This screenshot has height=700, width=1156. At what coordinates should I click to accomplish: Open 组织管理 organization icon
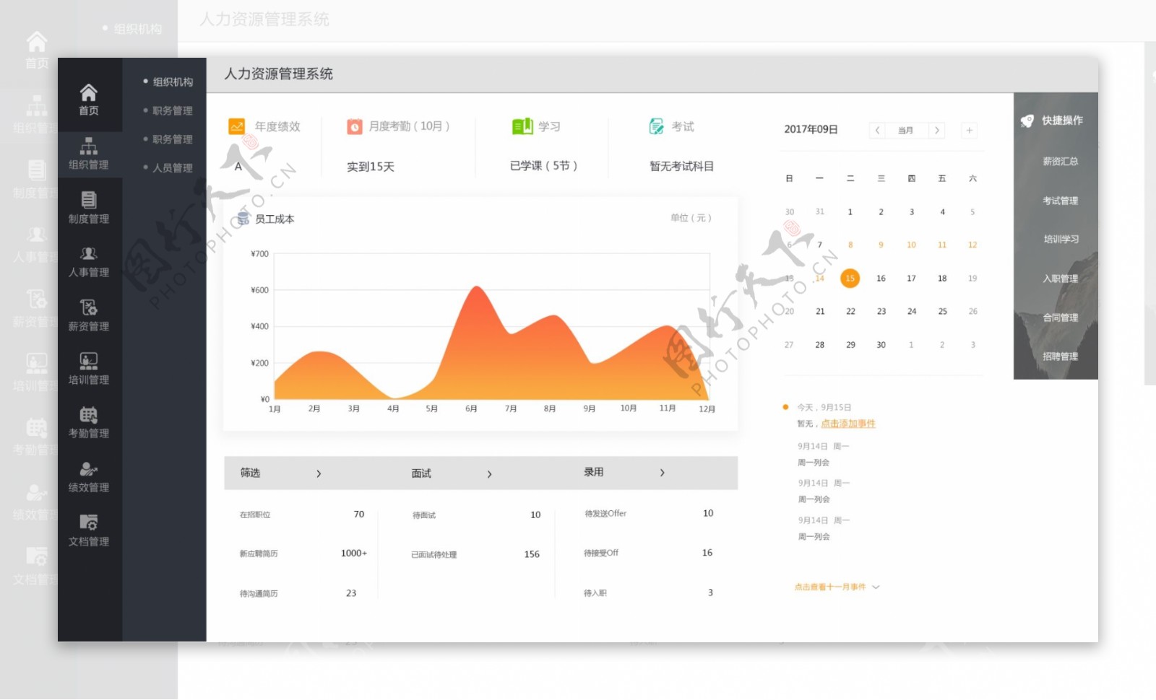click(x=88, y=146)
